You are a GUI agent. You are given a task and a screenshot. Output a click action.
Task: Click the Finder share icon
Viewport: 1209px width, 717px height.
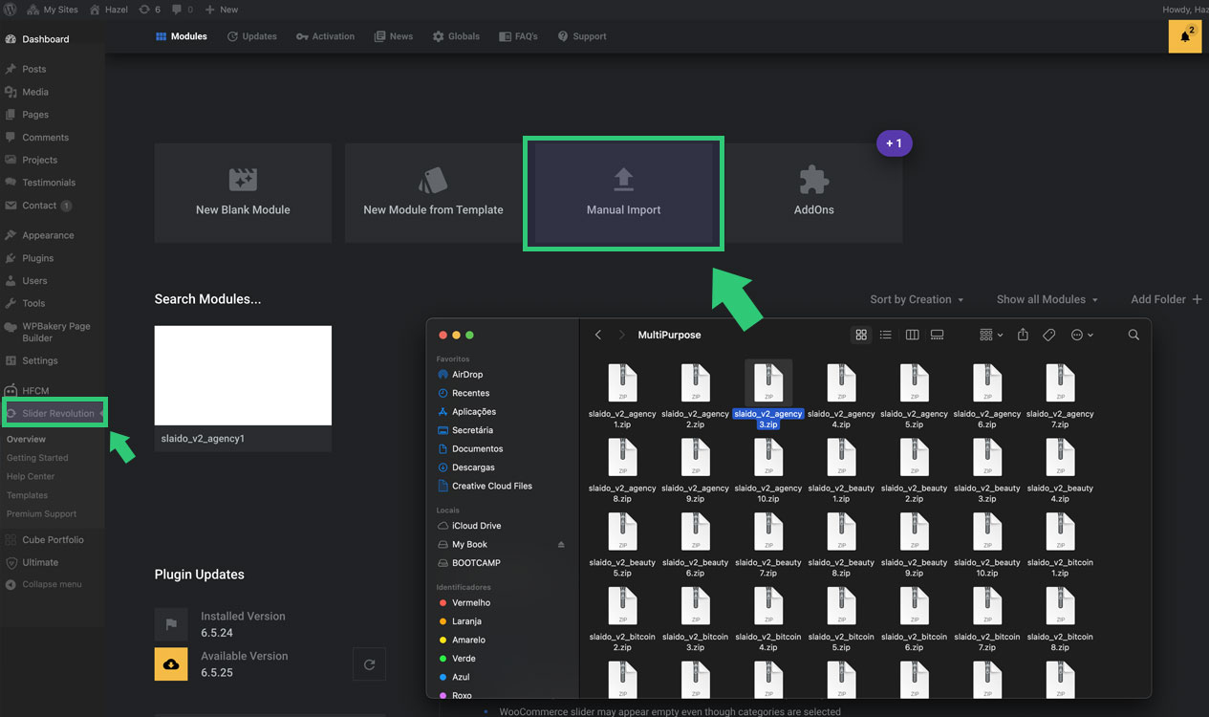click(x=1023, y=336)
